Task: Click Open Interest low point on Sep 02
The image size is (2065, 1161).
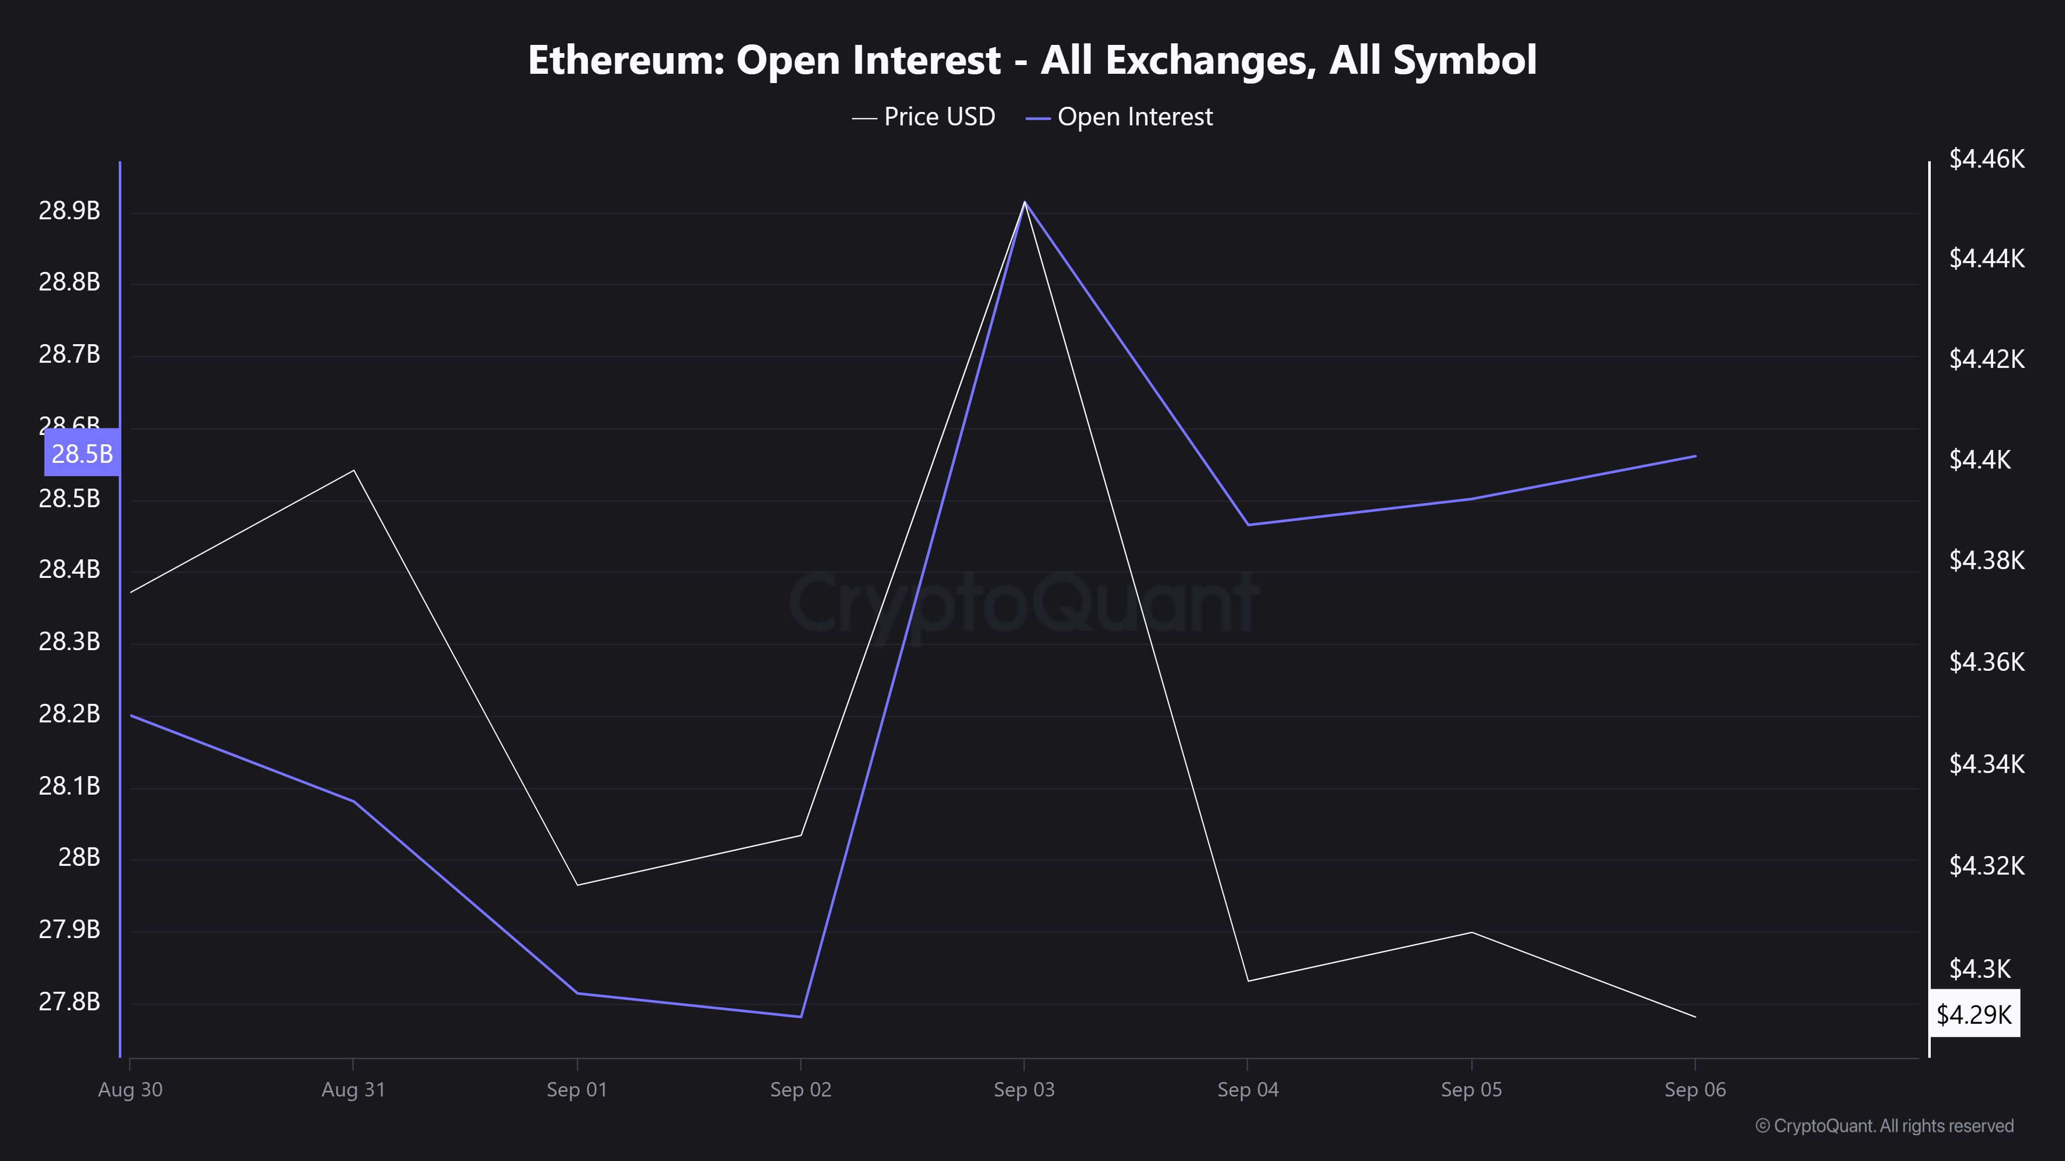Action: (x=801, y=1017)
